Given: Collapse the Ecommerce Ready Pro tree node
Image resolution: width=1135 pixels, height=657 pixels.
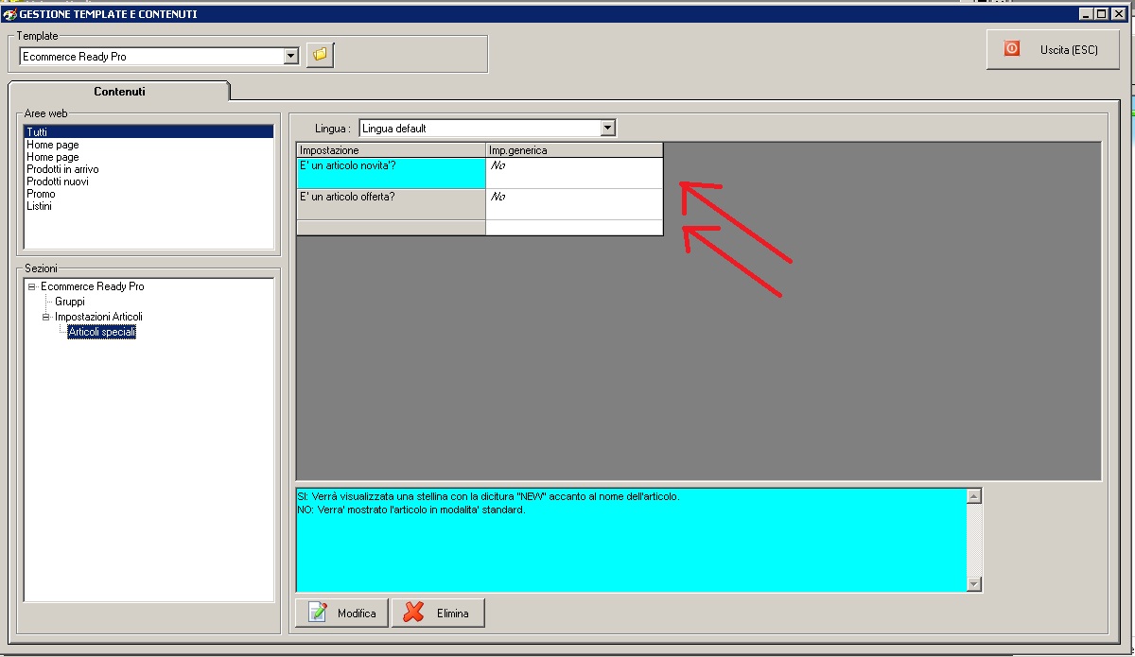Looking at the screenshot, I should tap(31, 286).
